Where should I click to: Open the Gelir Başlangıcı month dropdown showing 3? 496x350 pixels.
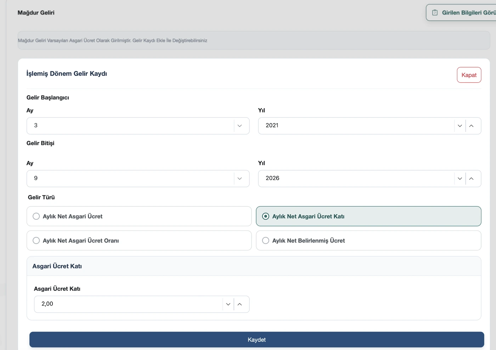click(138, 126)
